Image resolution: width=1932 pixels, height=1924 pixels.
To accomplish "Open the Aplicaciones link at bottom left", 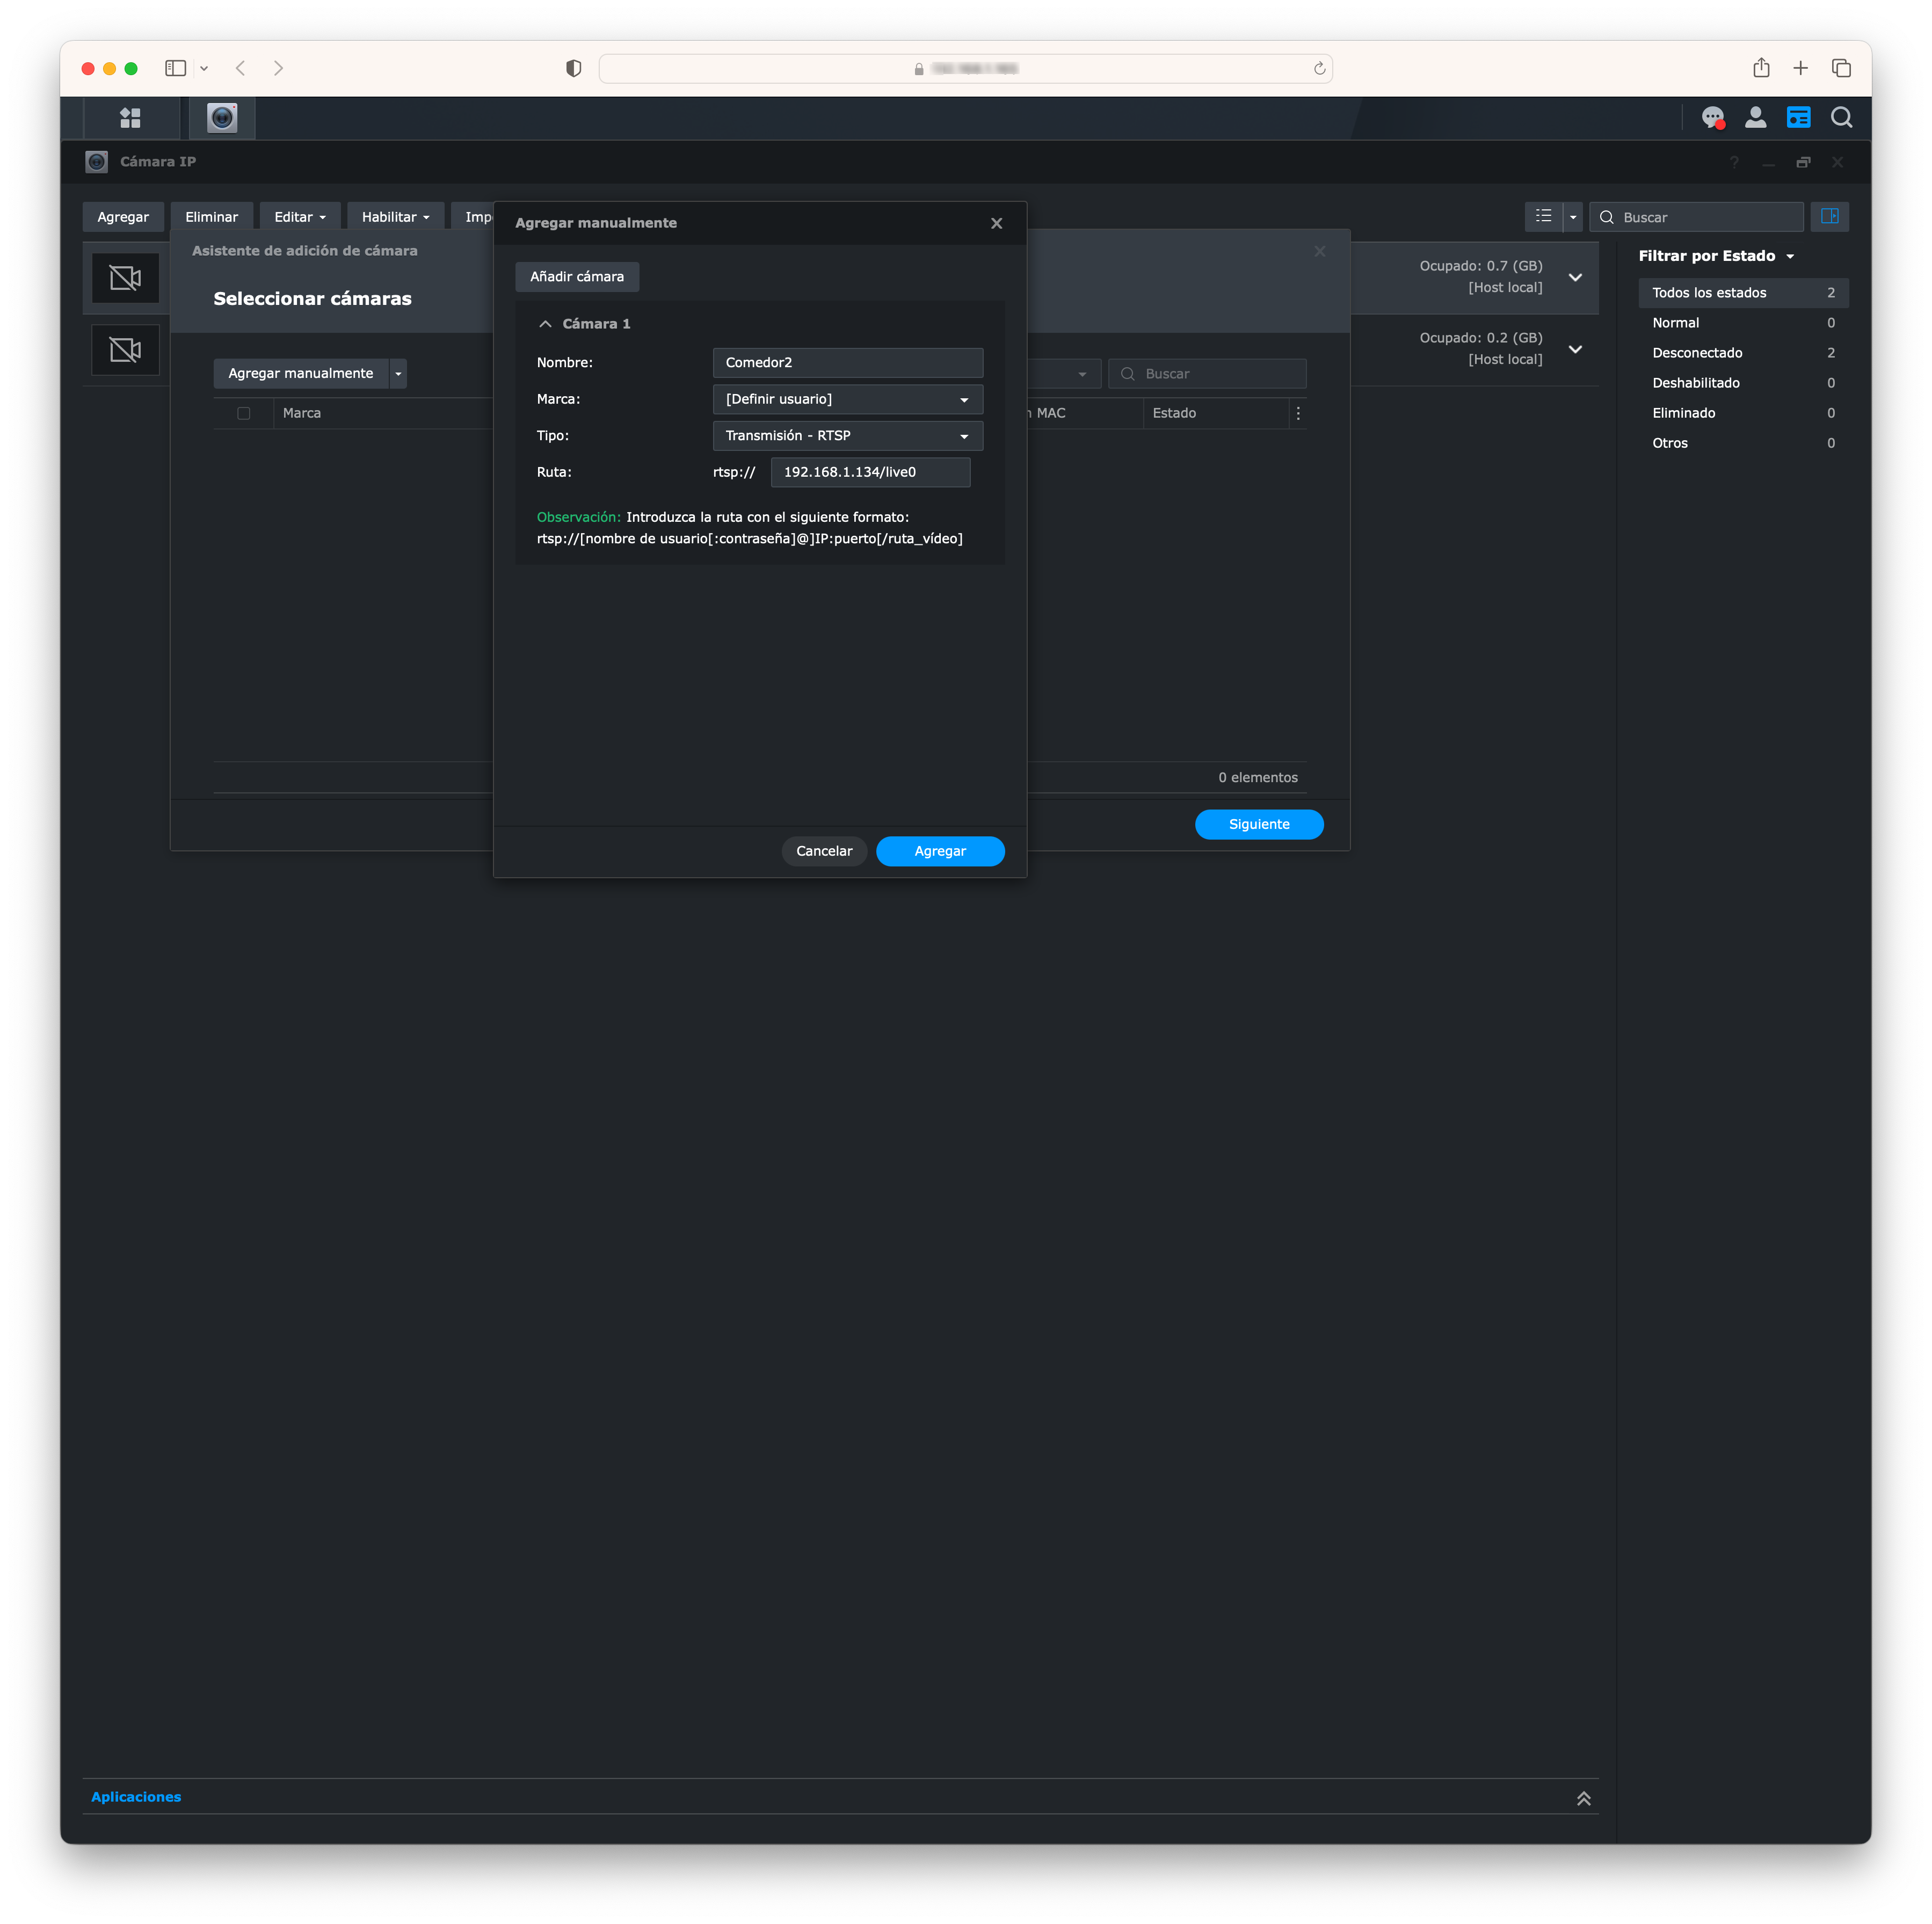I will click(x=136, y=1796).
